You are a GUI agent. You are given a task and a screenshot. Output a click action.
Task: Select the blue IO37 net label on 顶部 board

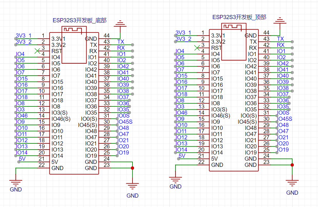tap(283, 94)
